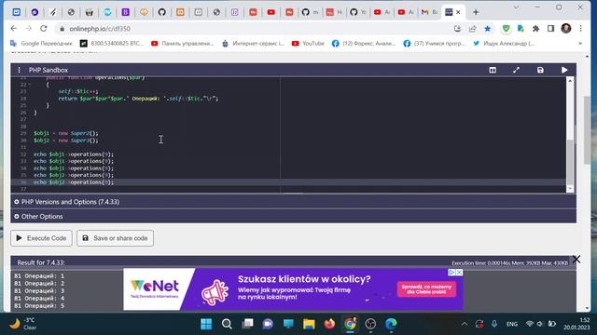This screenshot has width=597, height=335.
Task: Expand the Other Options section
Action: tap(294, 217)
